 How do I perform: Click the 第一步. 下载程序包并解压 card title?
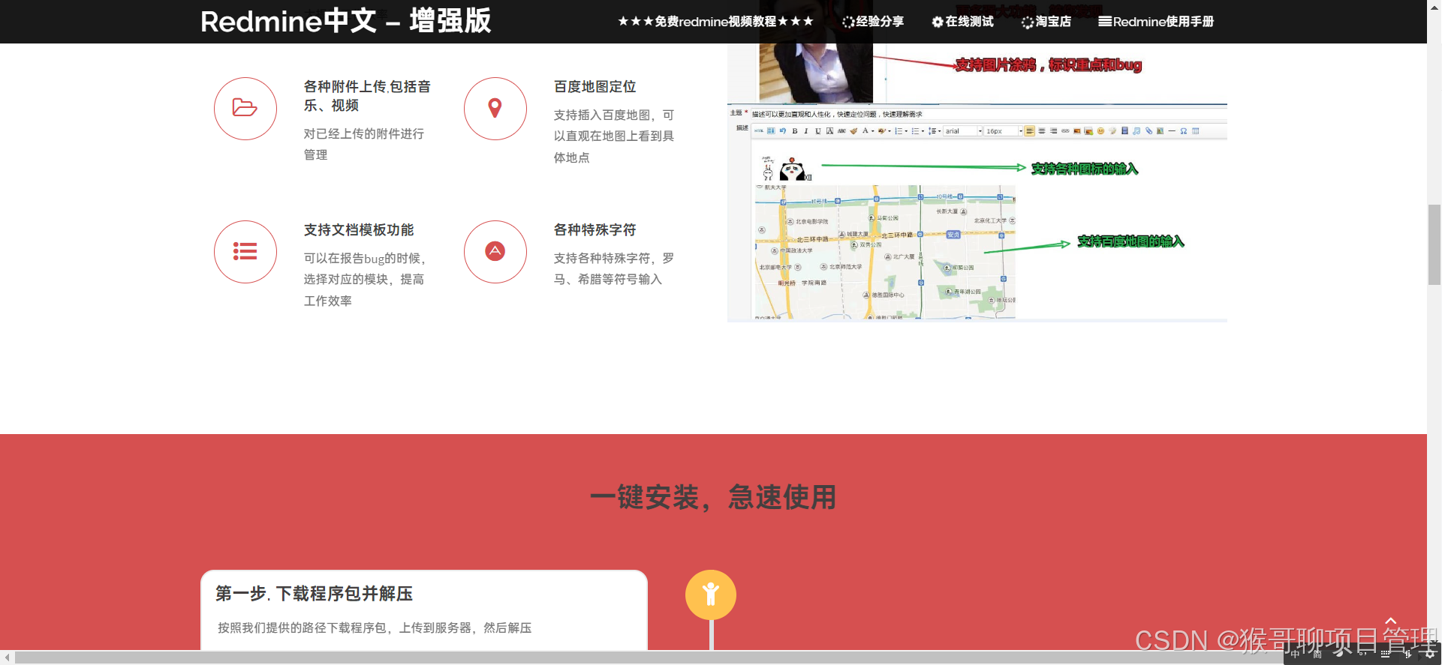coord(315,594)
